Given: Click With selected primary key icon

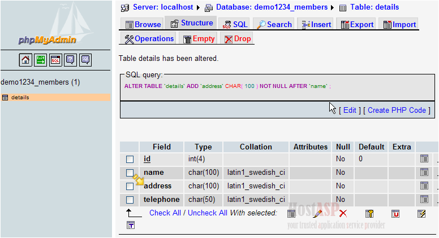Looking at the screenshot, I should [369, 214].
